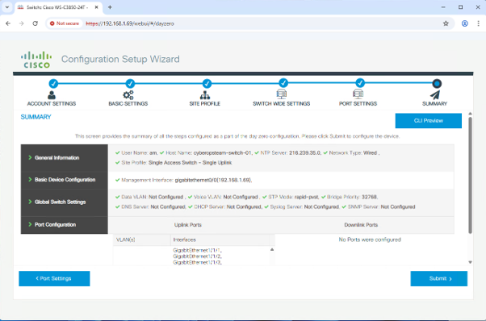Image resolution: width=486 pixels, height=321 pixels.
Task: Open the CLI Preview button
Action: (x=429, y=121)
